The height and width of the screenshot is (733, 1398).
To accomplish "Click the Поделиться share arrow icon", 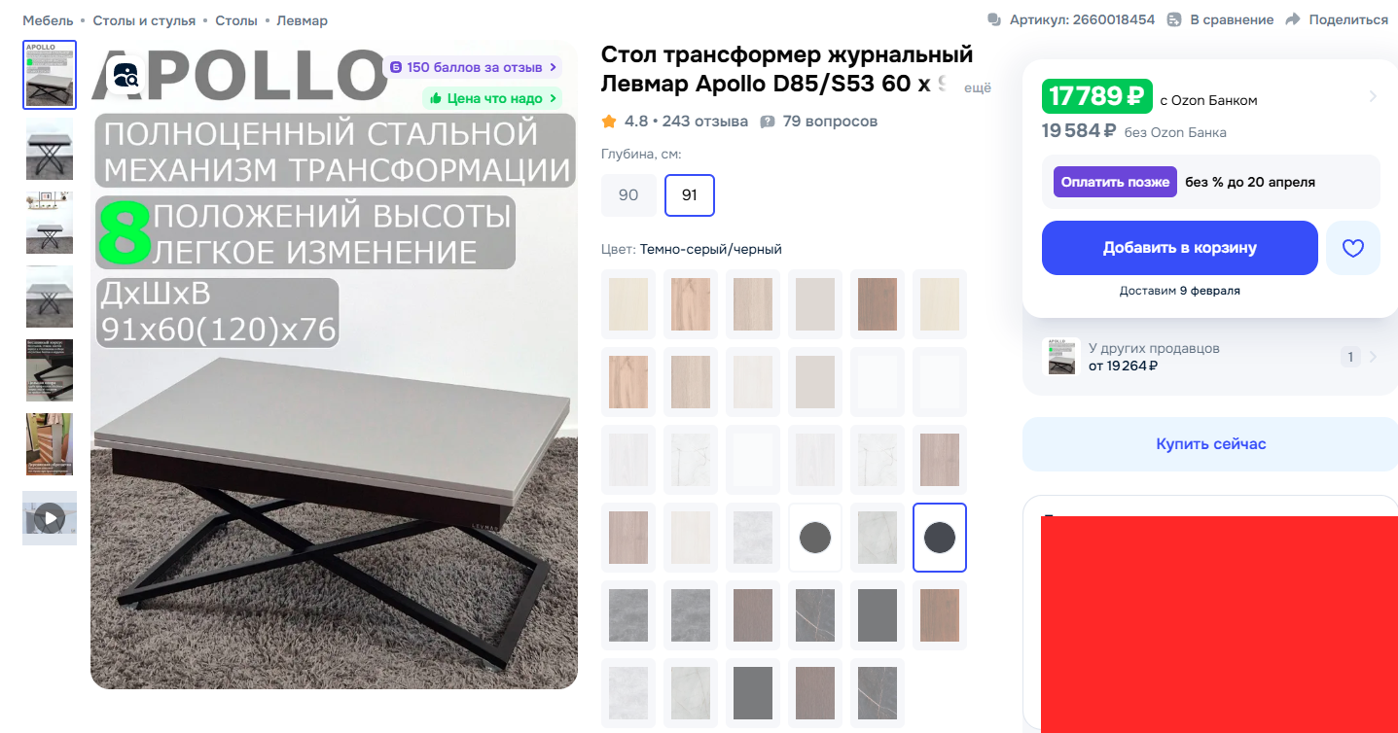I will [1293, 19].
